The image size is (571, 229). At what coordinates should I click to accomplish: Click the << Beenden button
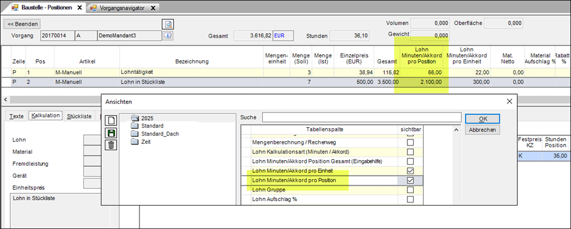22,24
